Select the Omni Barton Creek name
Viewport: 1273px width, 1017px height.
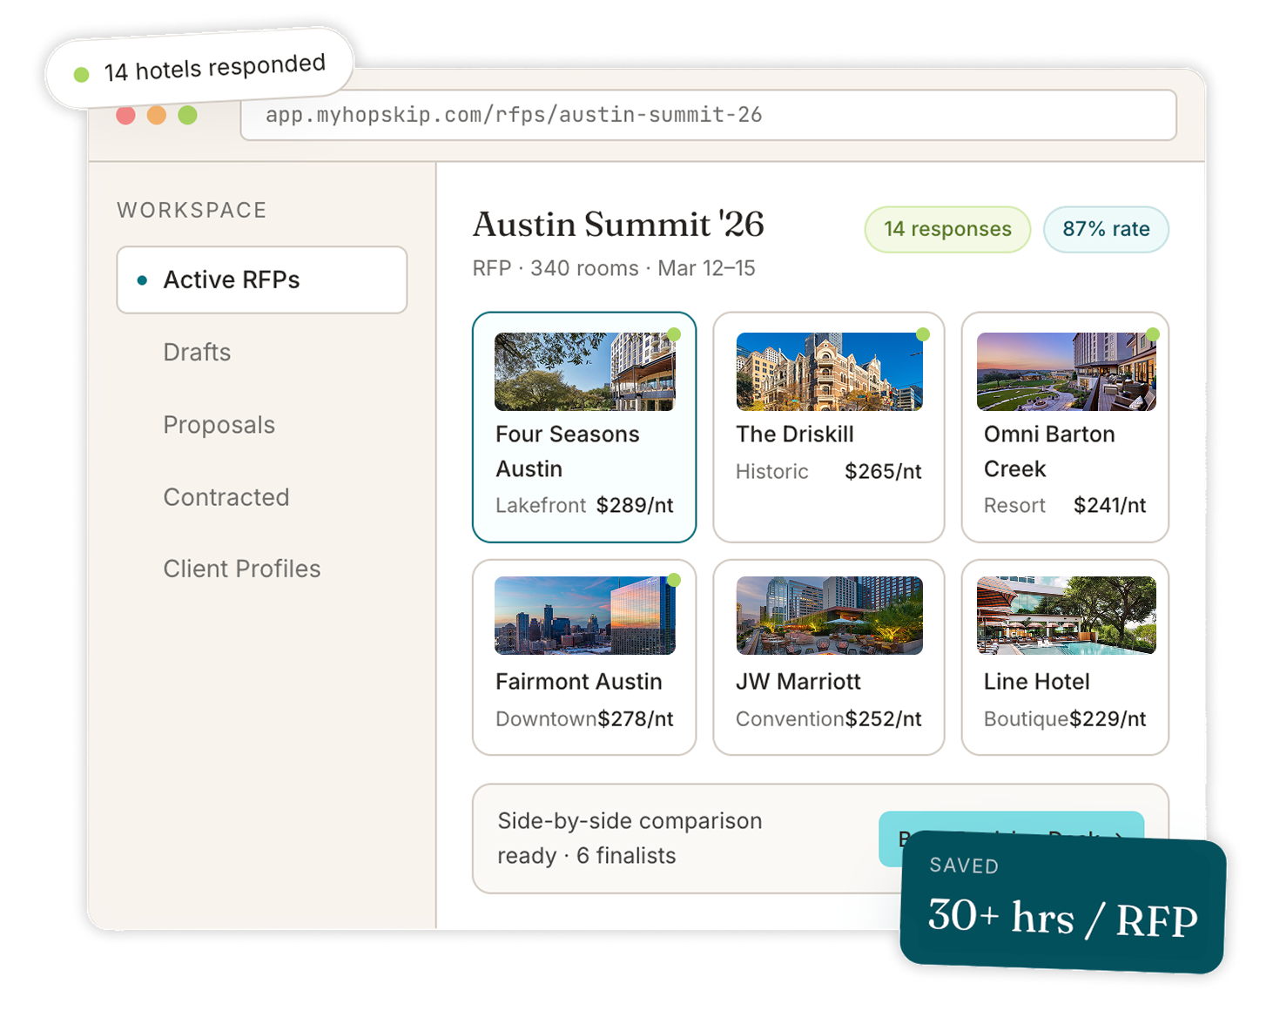[x=1049, y=451]
